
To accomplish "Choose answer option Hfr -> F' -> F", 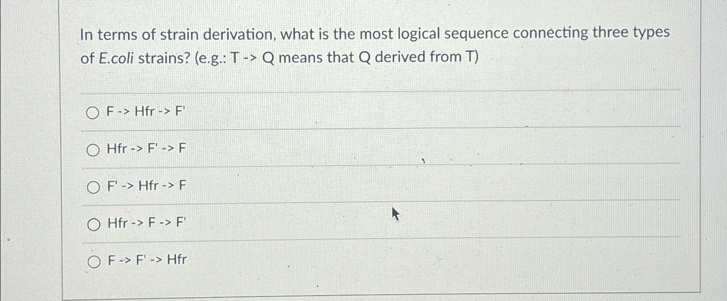I will (x=144, y=149).
